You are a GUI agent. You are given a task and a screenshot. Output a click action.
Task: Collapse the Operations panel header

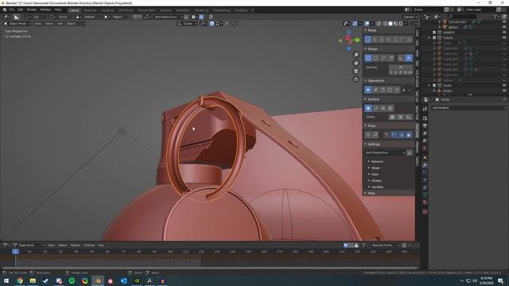[x=376, y=80]
